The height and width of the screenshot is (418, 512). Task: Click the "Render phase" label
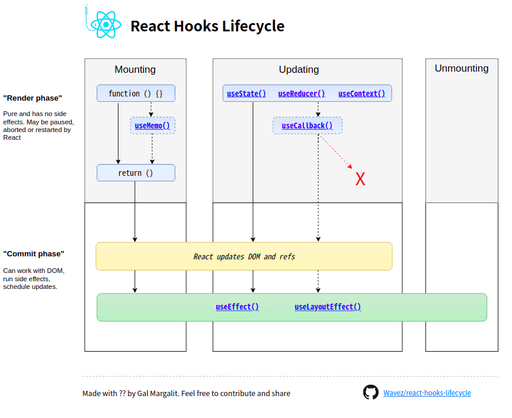[33, 98]
